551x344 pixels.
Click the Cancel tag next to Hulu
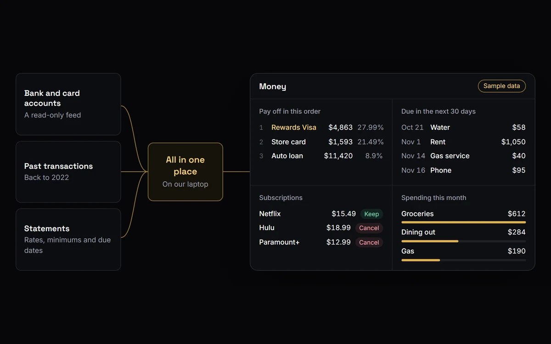[x=369, y=228]
